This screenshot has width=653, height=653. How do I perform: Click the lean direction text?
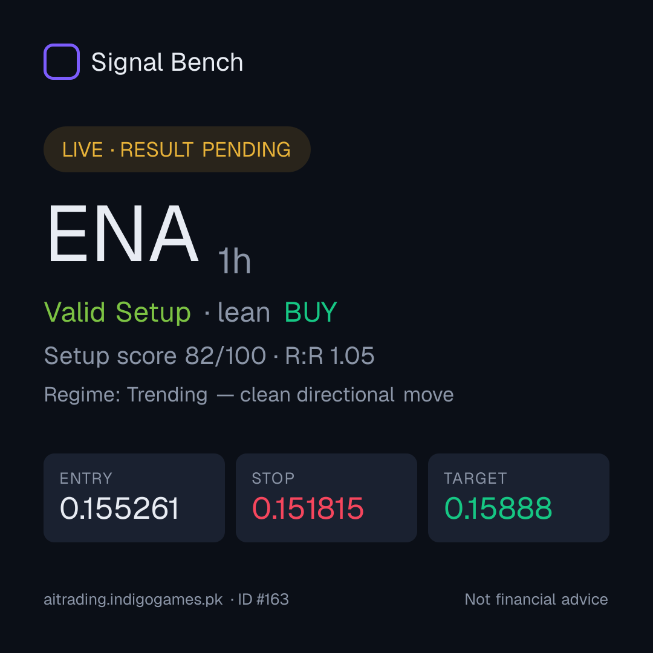(x=244, y=313)
